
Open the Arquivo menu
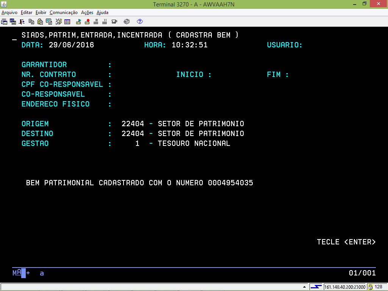click(9, 13)
